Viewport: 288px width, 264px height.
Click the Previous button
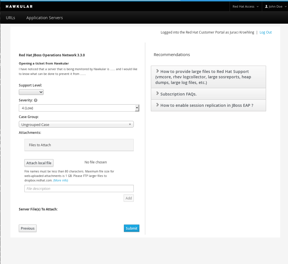coord(28,228)
